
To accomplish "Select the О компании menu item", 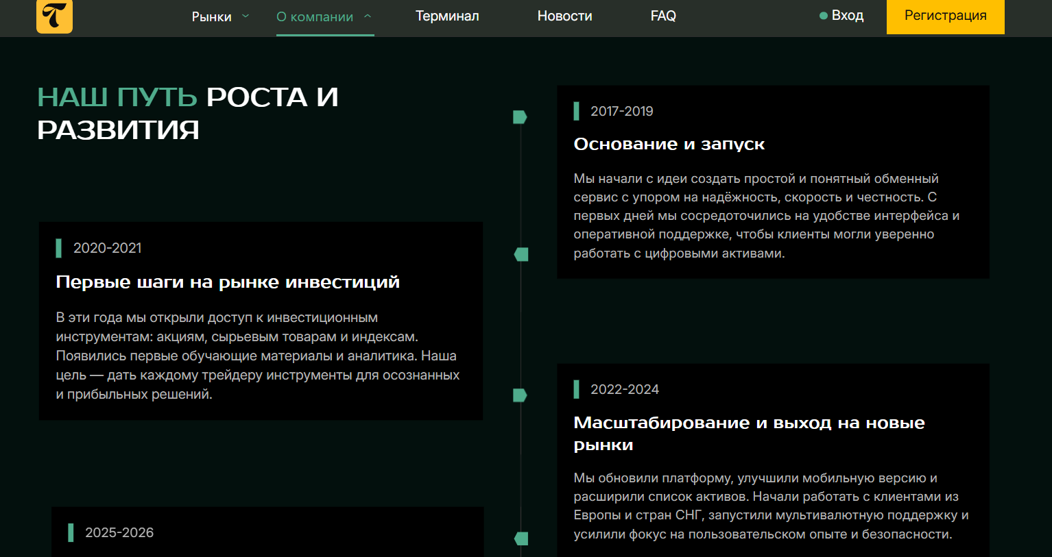I will [x=315, y=16].
